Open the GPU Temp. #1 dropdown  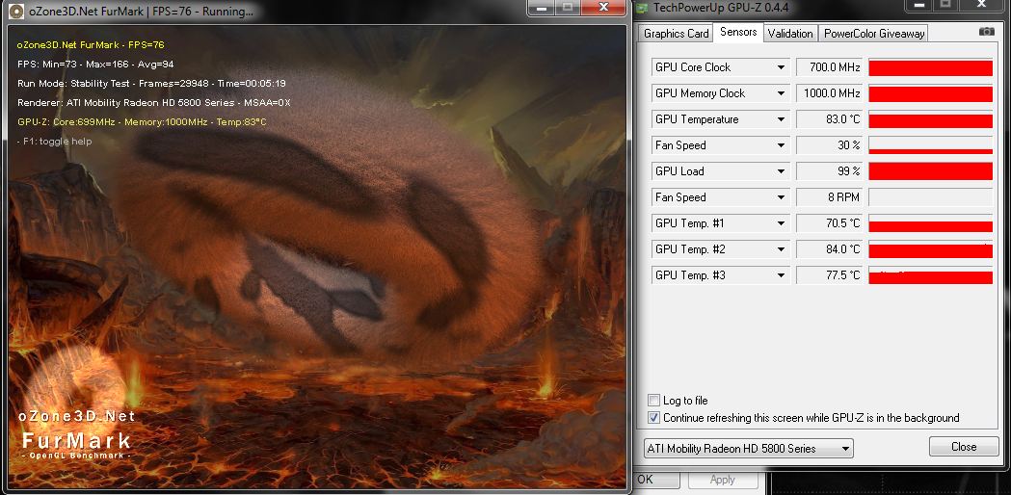coord(781,223)
